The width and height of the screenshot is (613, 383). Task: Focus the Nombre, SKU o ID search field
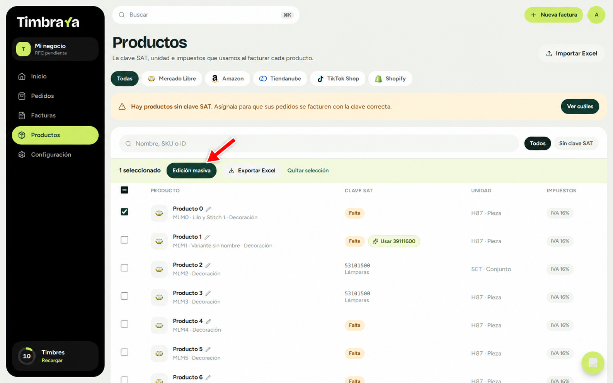319,144
